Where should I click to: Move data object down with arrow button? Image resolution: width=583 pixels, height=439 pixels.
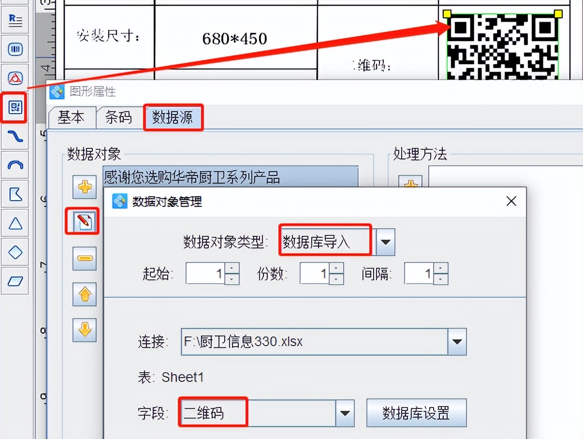click(x=85, y=330)
